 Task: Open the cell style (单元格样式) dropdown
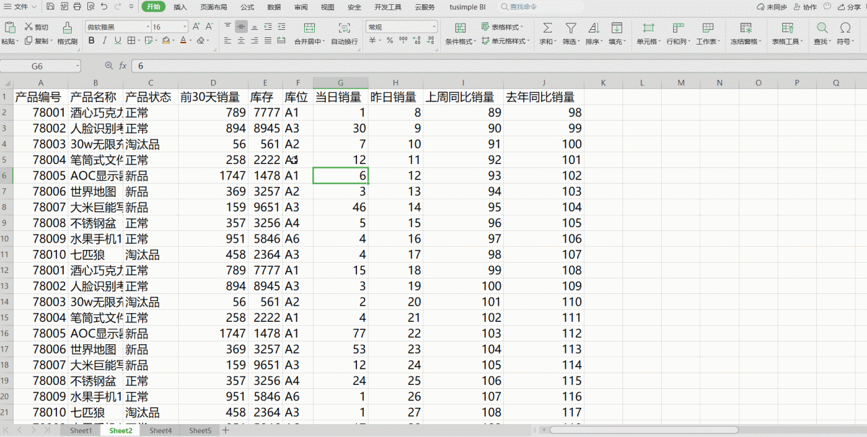(506, 41)
